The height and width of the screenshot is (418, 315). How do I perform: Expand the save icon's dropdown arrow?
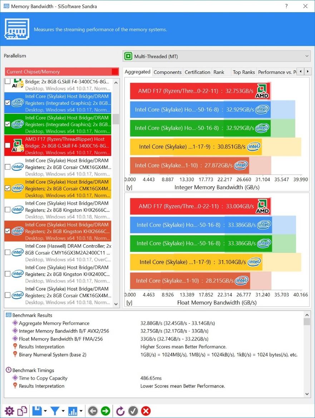(45, 411)
